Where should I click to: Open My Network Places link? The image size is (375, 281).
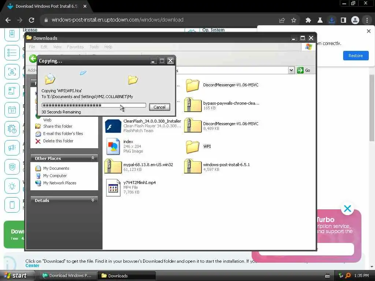coord(60,183)
